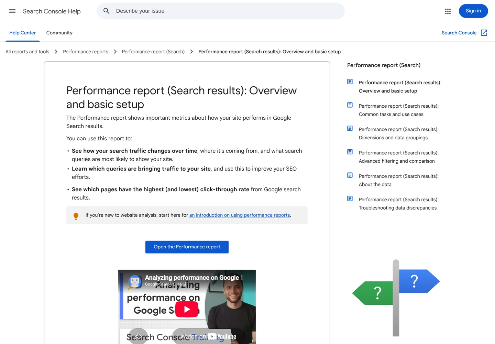
Task: Click the article icon beside Troubleshooting data discrepancies
Action: pyautogui.click(x=350, y=198)
